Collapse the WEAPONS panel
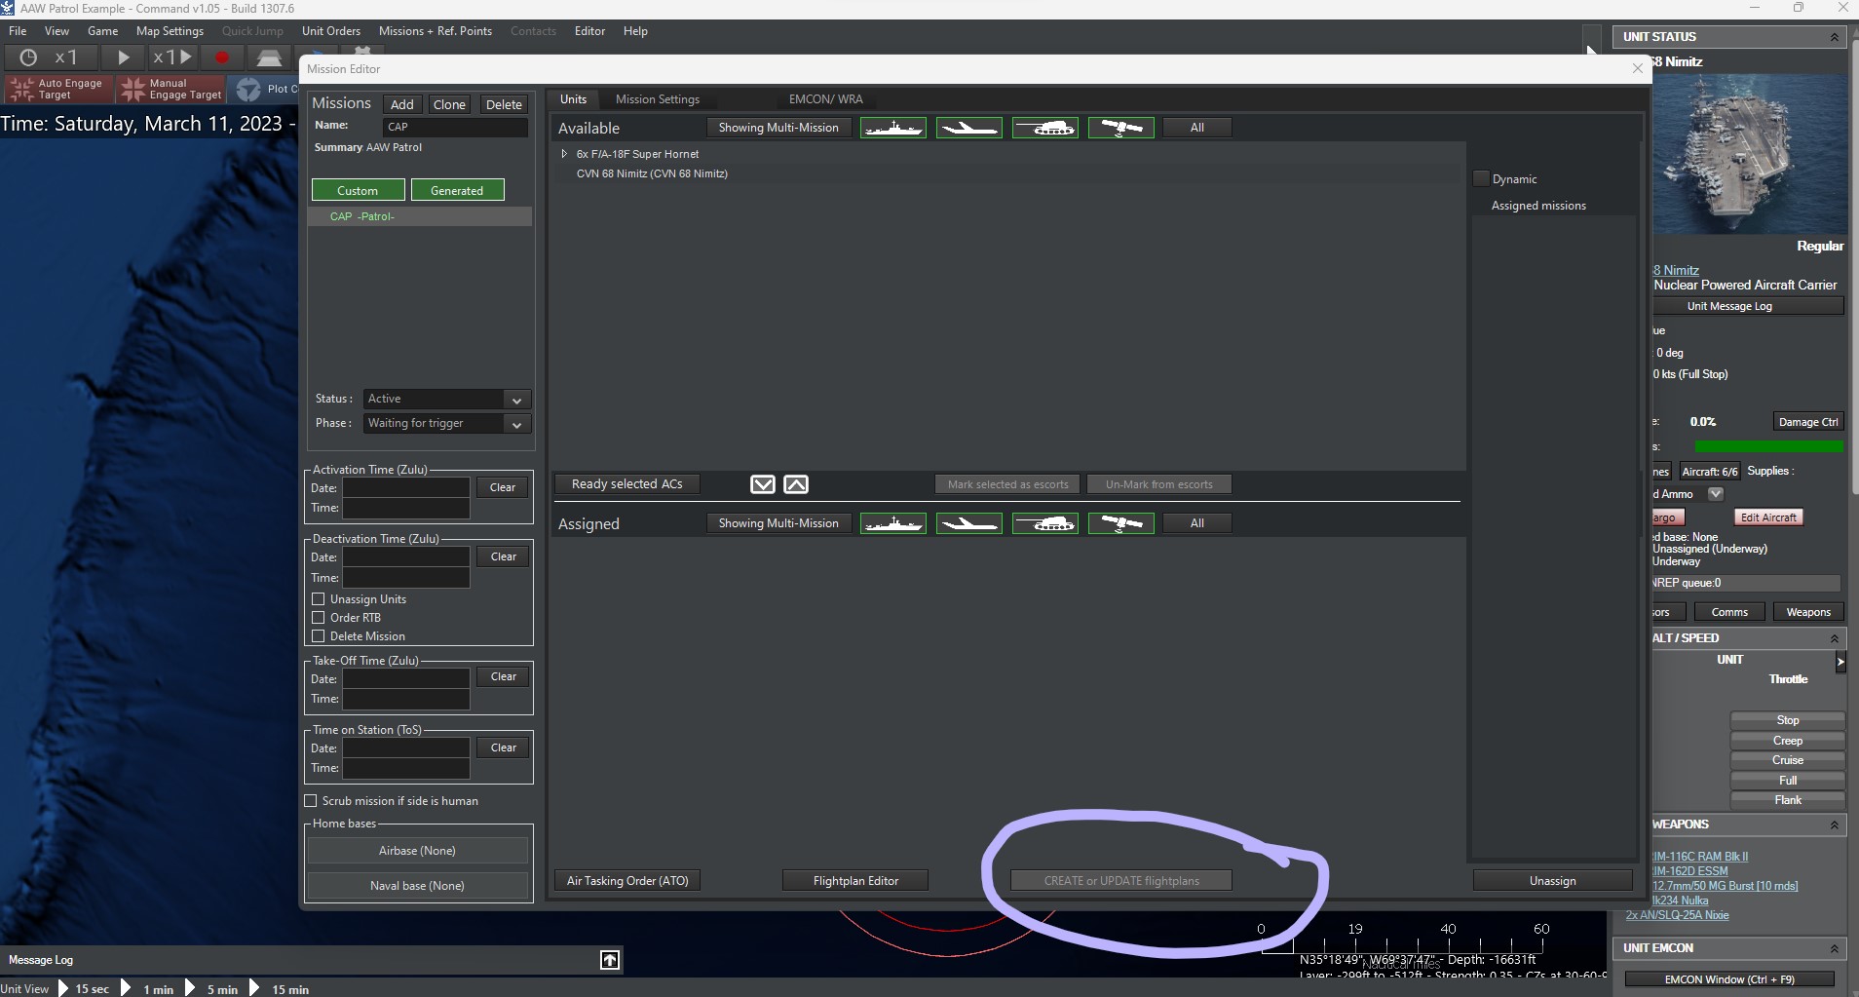This screenshot has height=997, width=1859. click(x=1835, y=824)
